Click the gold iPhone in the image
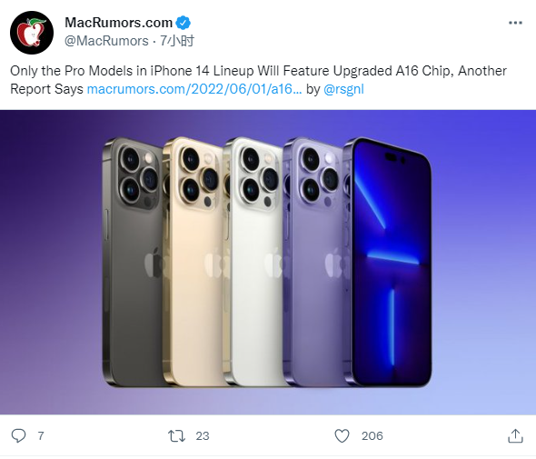This screenshot has width=536, height=459. tap(194, 263)
